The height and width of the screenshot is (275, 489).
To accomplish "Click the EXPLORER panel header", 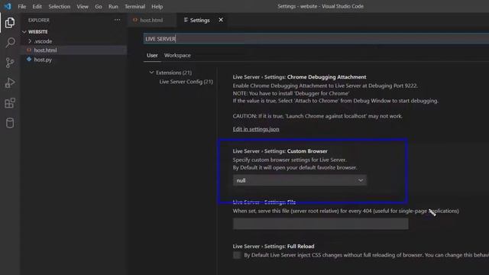I will click(x=39, y=20).
